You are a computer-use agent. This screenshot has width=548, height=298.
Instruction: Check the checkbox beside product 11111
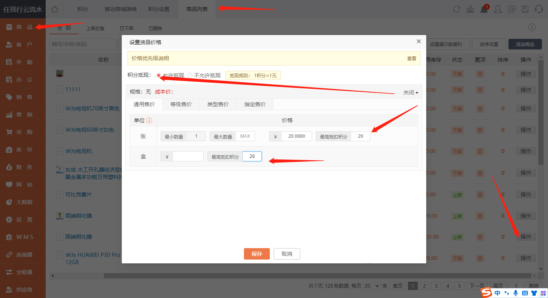(59, 89)
